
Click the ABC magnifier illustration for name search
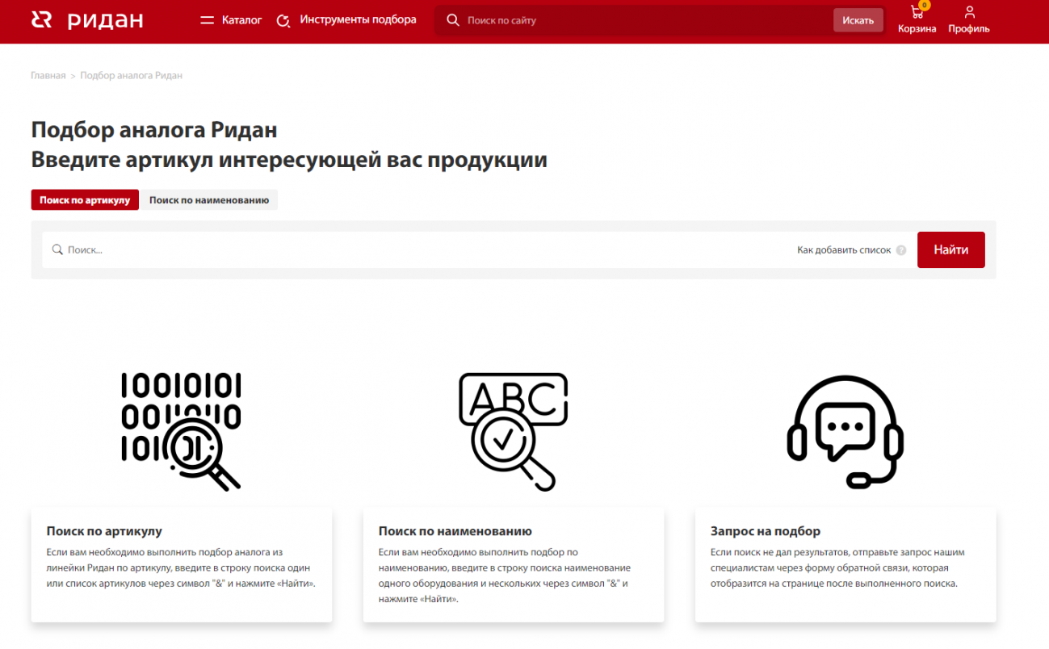tap(514, 432)
